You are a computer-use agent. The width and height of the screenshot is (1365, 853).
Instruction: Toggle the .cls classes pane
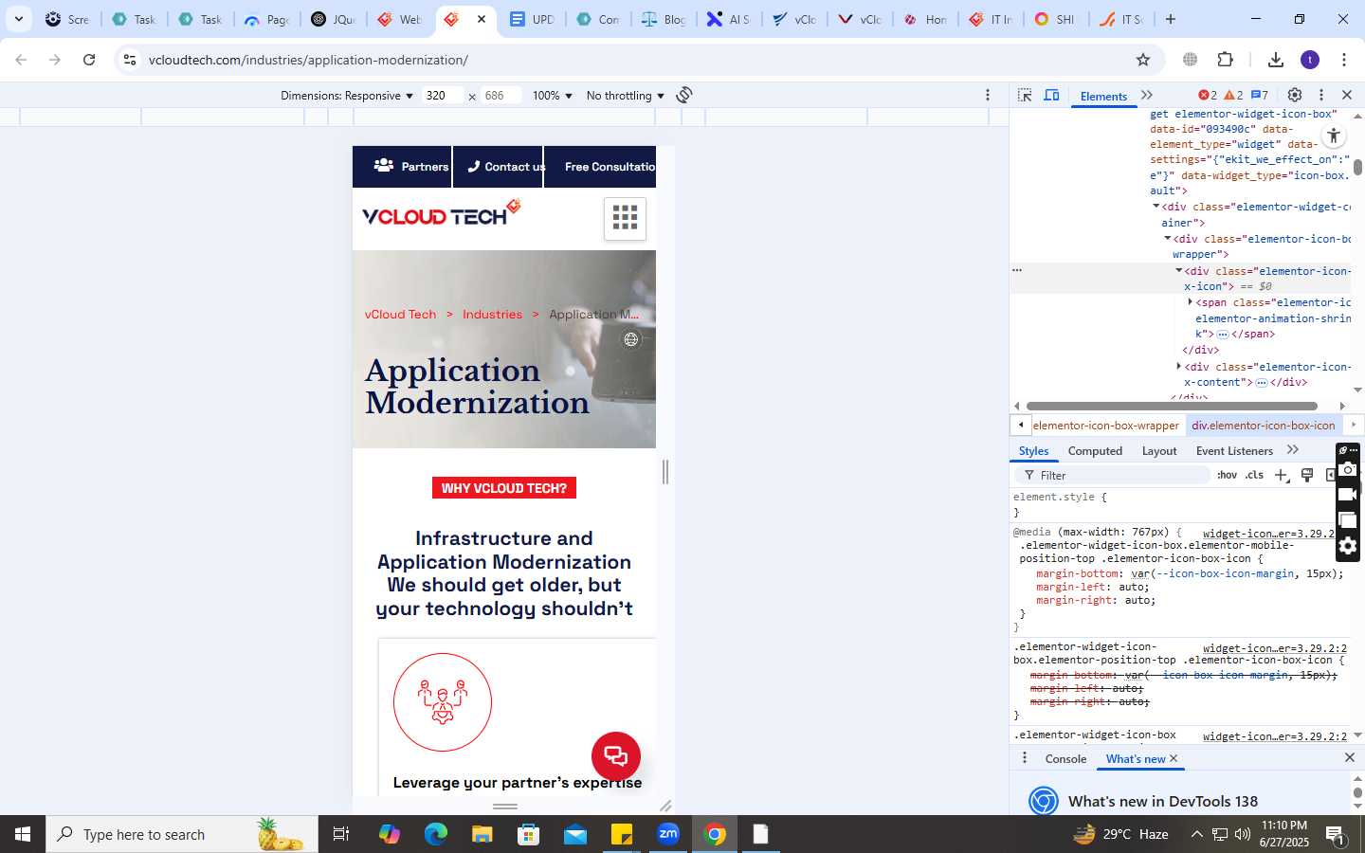(x=1255, y=475)
